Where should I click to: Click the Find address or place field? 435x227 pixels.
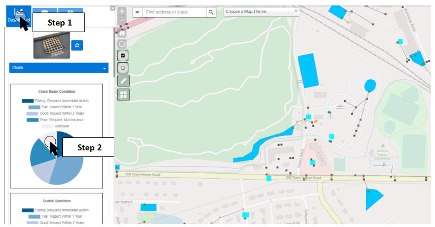coord(174,12)
